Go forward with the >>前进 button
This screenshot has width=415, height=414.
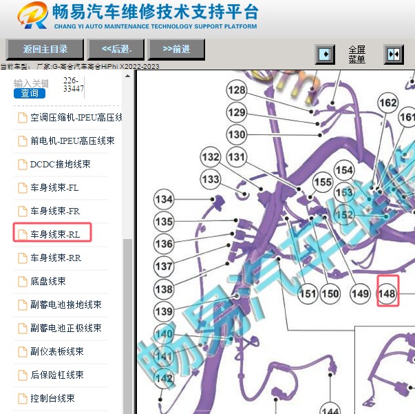pos(176,50)
